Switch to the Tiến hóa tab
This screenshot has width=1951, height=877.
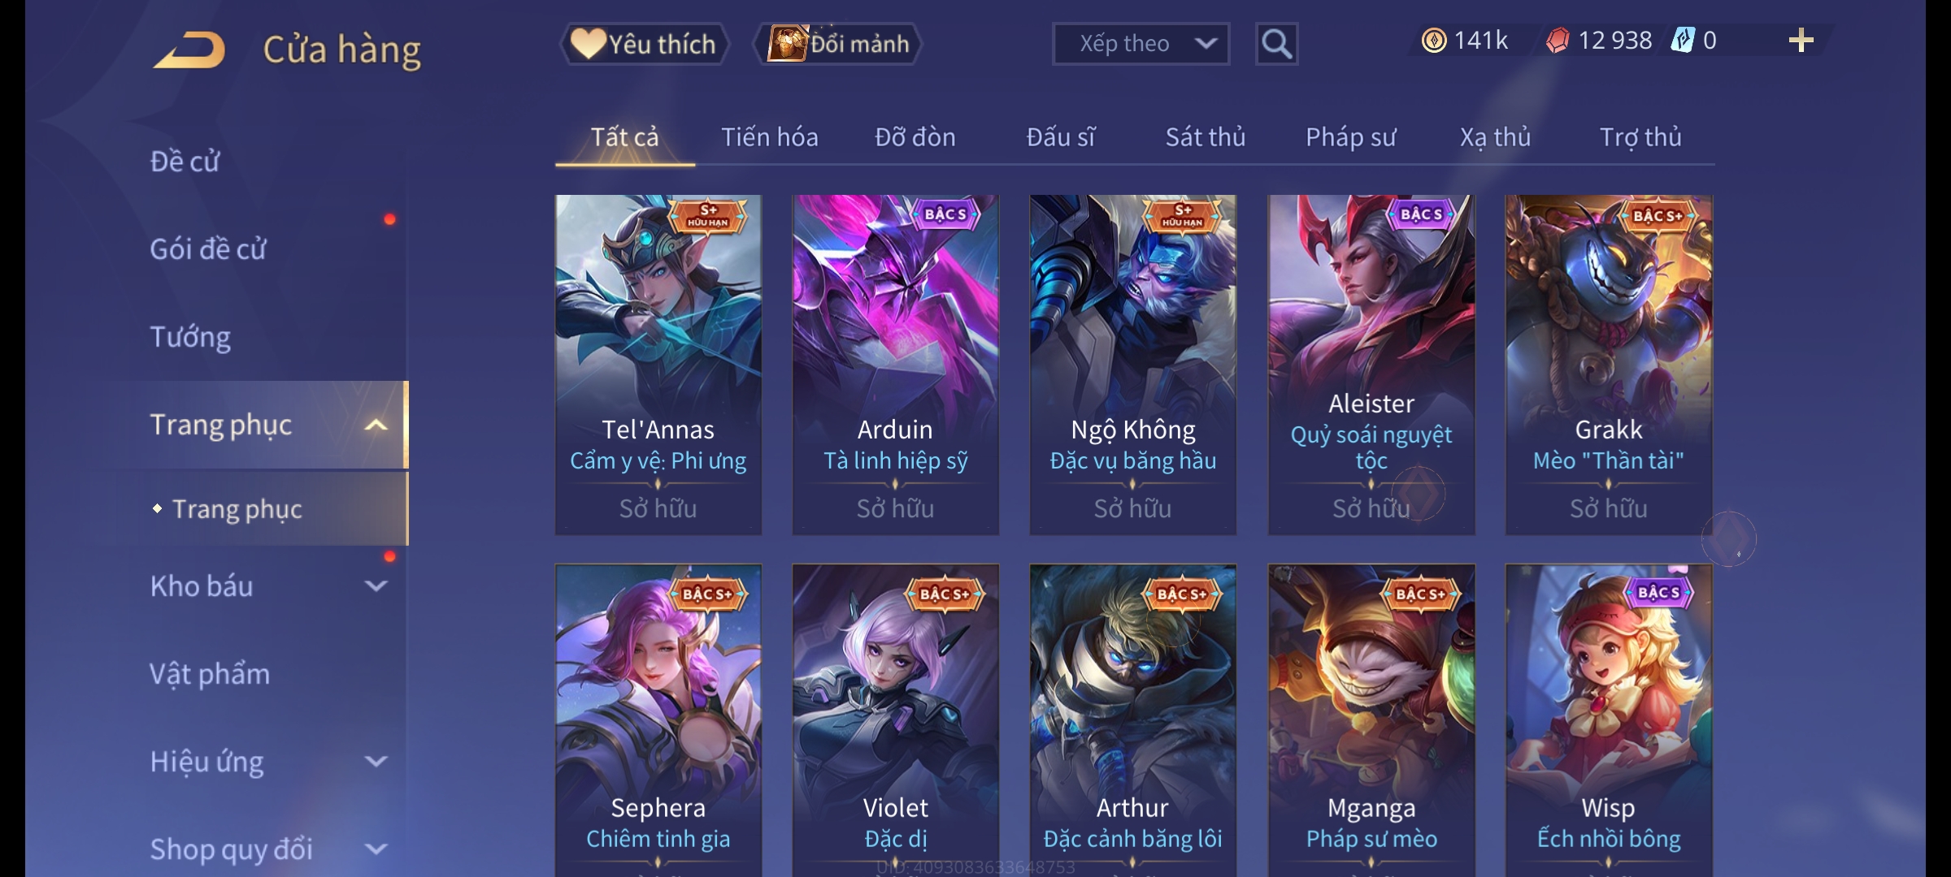(769, 137)
